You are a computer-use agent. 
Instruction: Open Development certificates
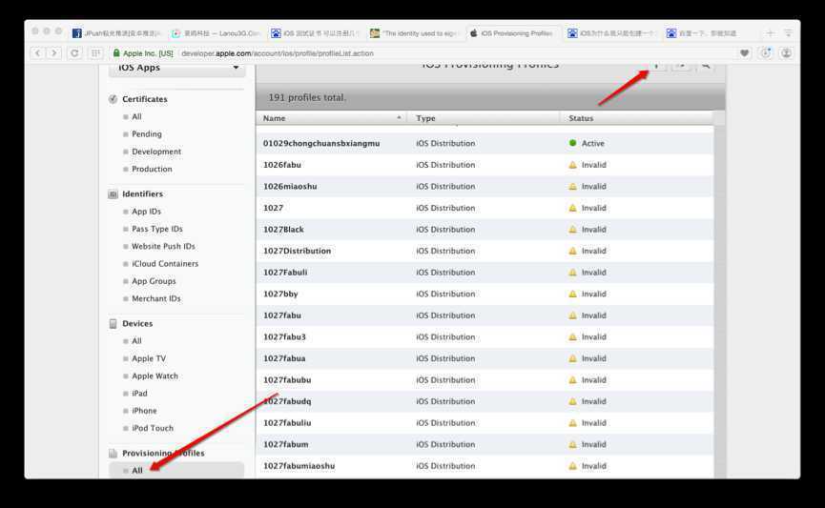pos(156,152)
